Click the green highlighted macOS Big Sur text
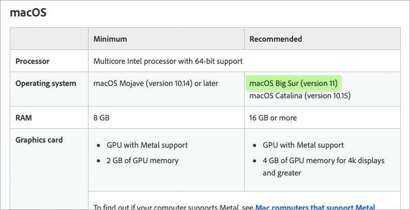 293,83
